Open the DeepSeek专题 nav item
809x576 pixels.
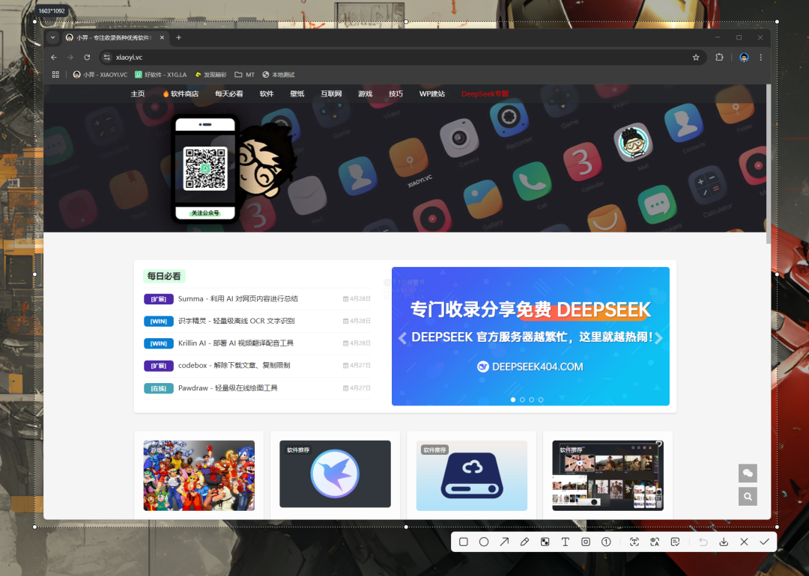click(x=485, y=94)
